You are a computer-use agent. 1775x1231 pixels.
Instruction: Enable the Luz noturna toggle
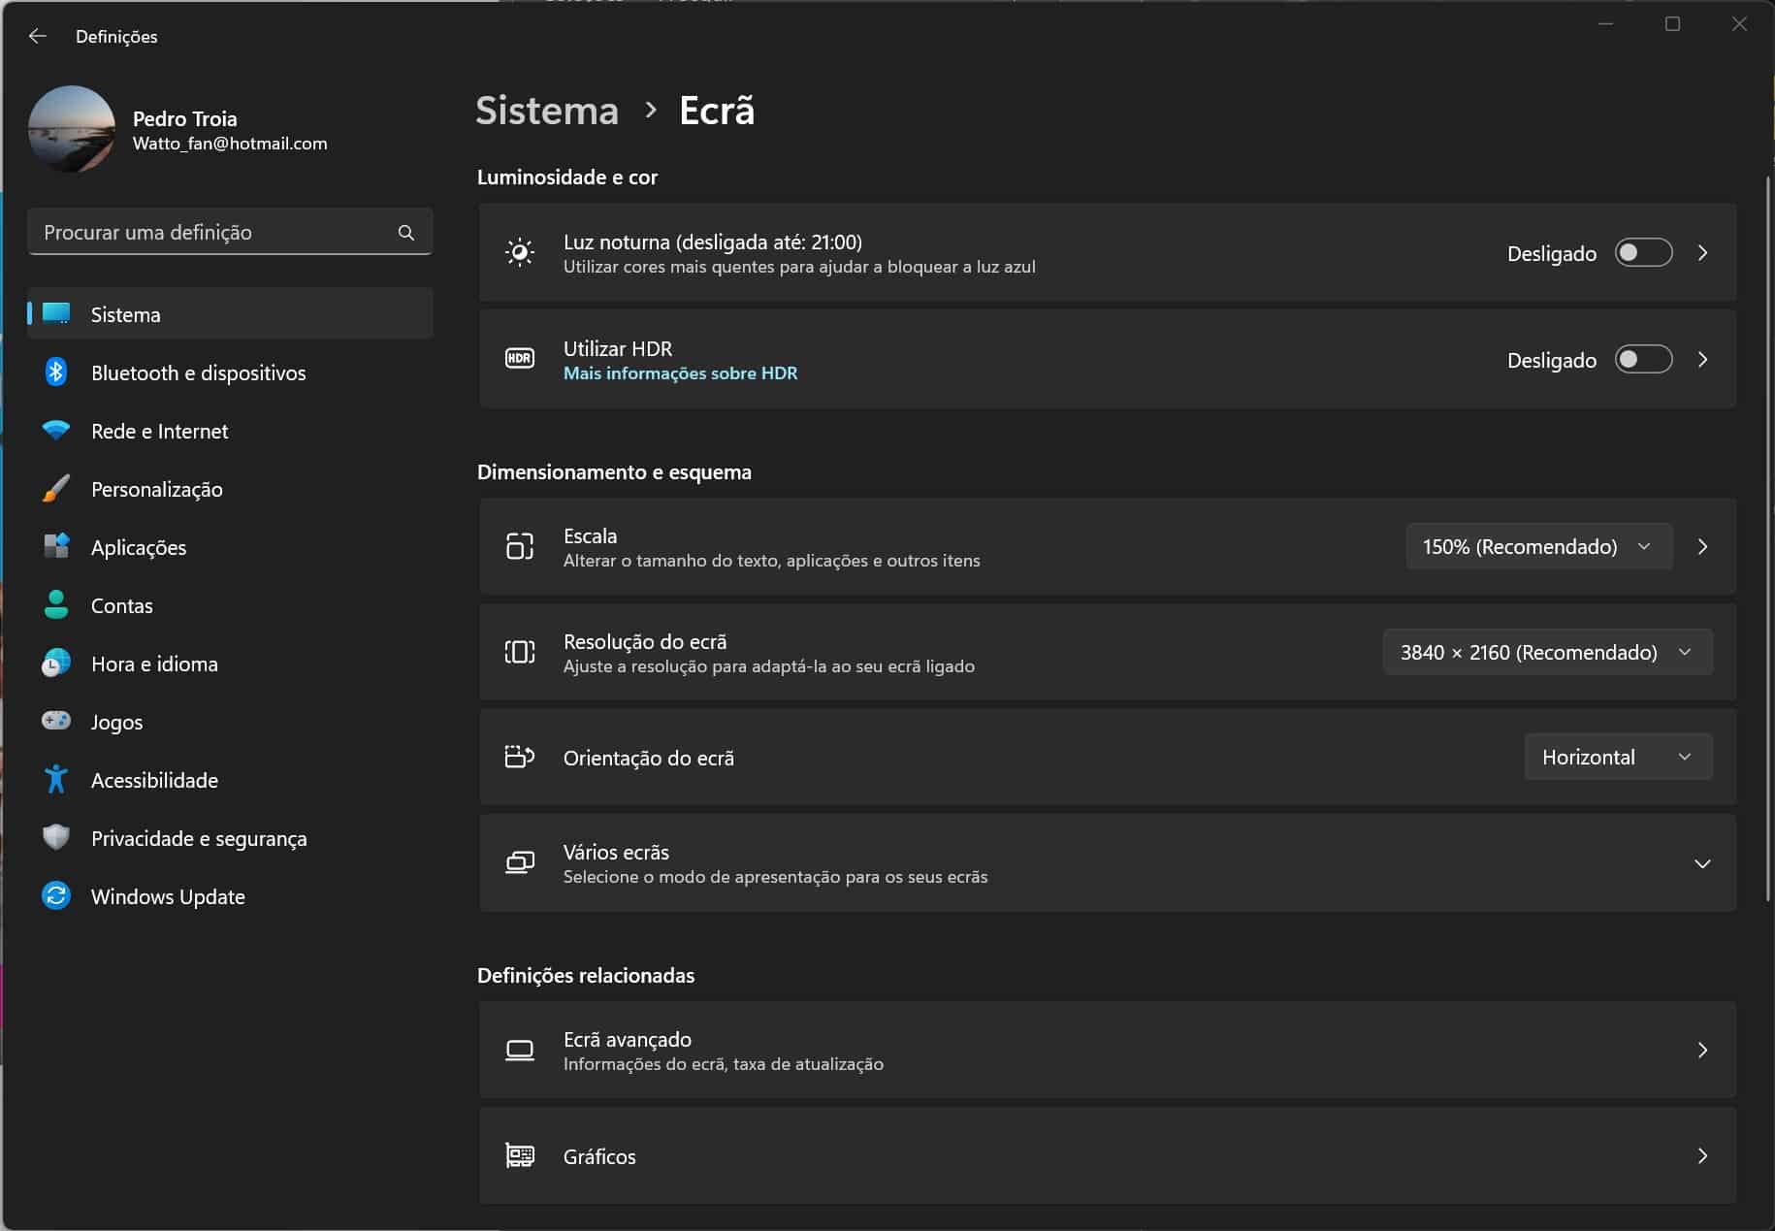(x=1643, y=253)
